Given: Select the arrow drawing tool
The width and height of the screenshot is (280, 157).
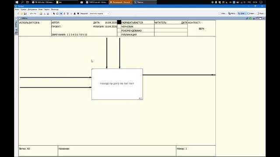Looking at the screenshot, I should [61, 14].
